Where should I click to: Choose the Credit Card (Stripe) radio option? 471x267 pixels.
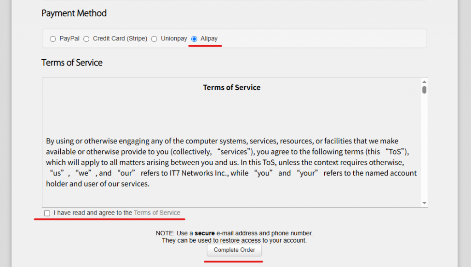click(x=86, y=39)
